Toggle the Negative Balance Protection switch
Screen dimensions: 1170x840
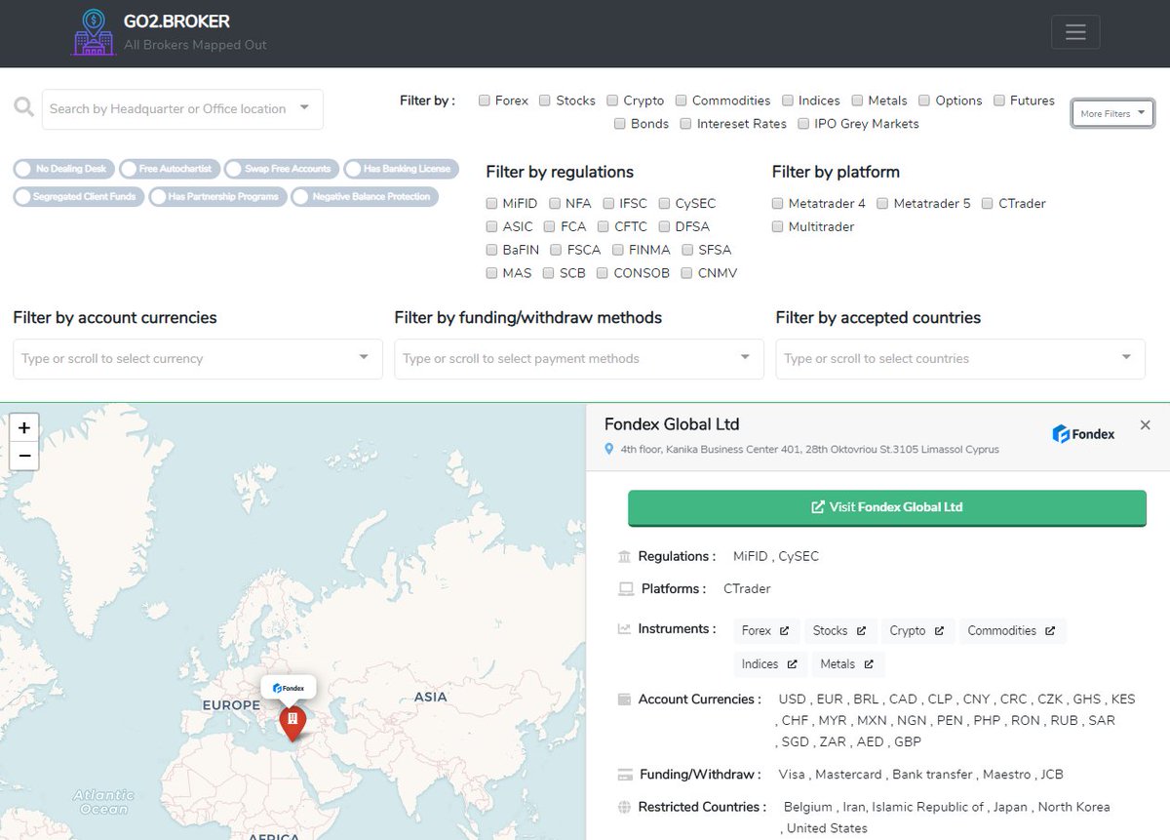pyautogui.click(x=363, y=197)
